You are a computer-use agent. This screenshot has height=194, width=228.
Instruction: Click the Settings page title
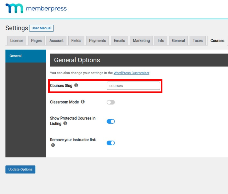(x=17, y=28)
